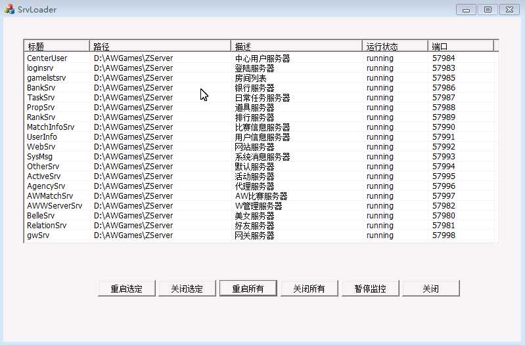
Task: Click the path cell in WebSrv row
Action: pos(133,147)
